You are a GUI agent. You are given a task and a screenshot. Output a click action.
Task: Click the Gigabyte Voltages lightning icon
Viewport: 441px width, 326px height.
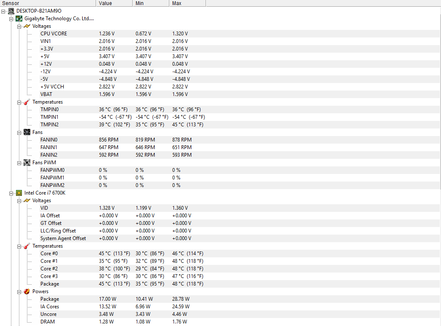pos(27,26)
